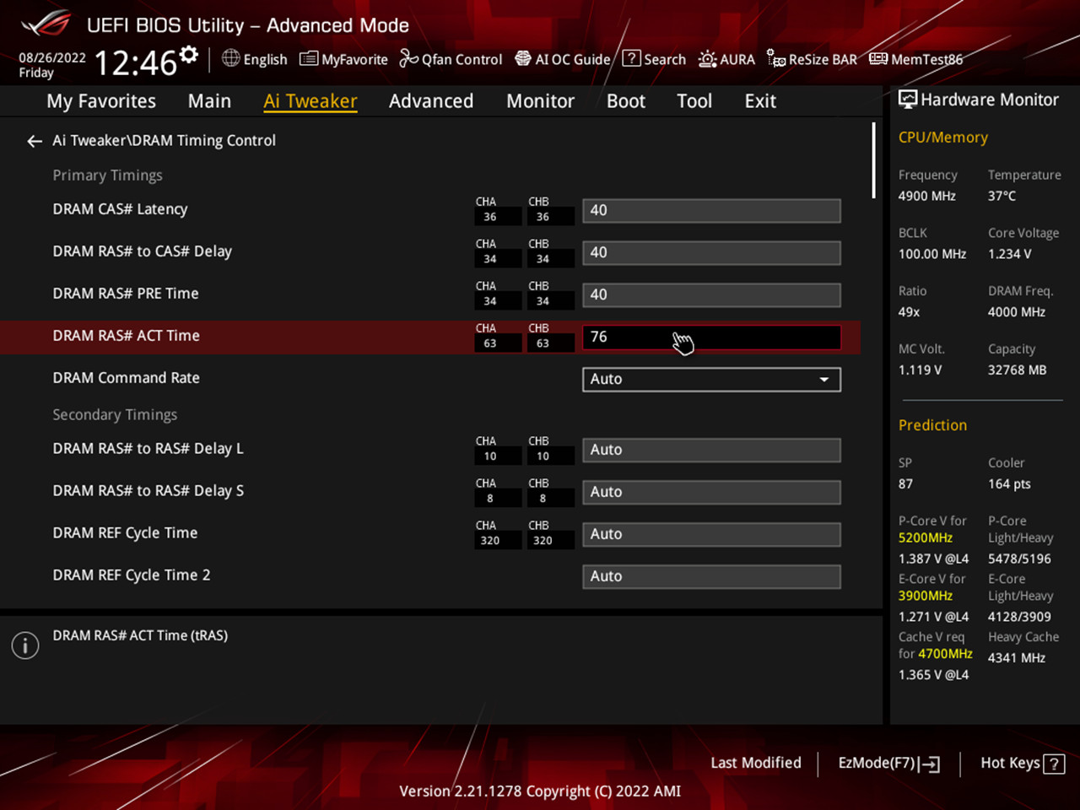Go to the Boot tab
This screenshot has width=1080, height=810.
pos(625,101)
